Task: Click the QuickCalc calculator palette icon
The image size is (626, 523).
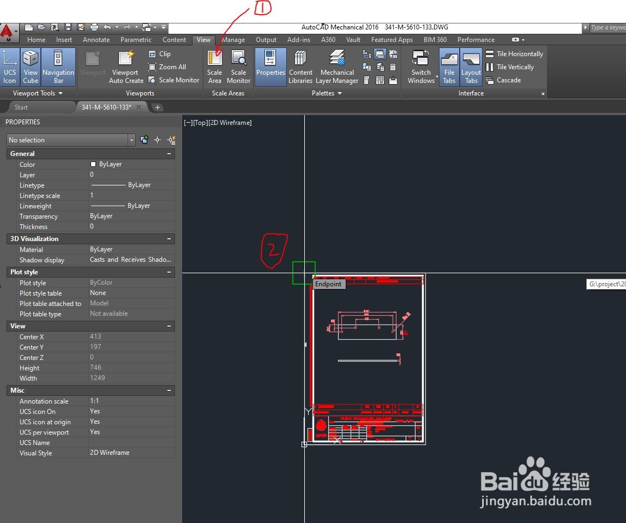Action: (393, 67)
